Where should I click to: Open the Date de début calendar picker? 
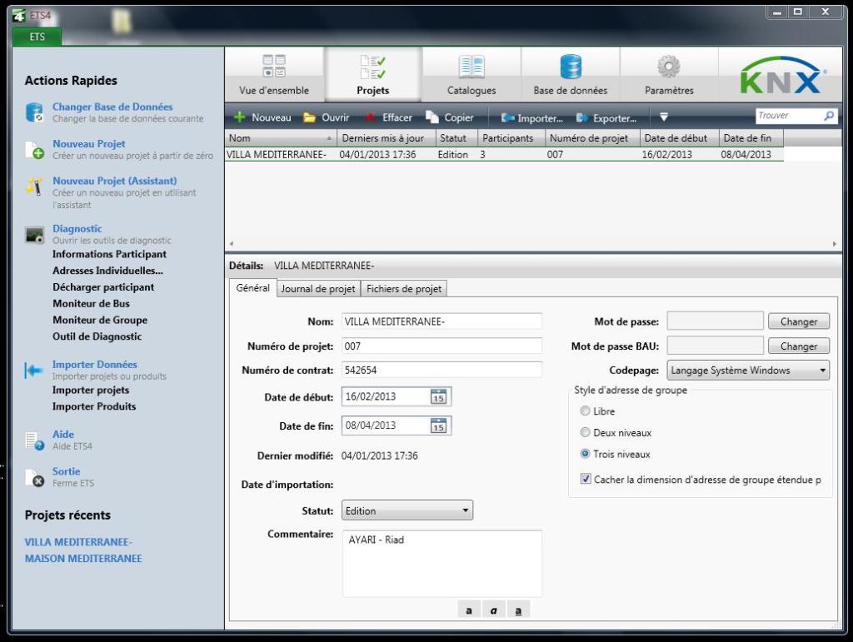click(438, 396)
